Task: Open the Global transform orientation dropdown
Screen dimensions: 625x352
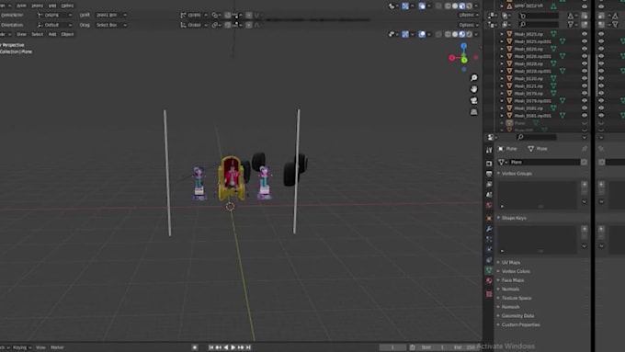Action: click(194, 25)
